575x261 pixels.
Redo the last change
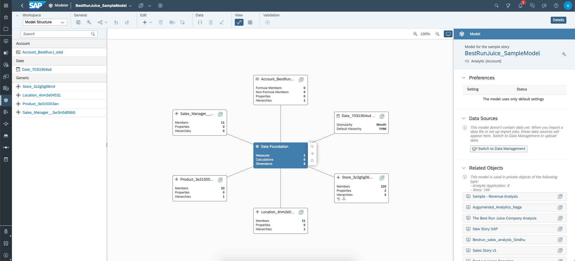[x=127, y=22]
